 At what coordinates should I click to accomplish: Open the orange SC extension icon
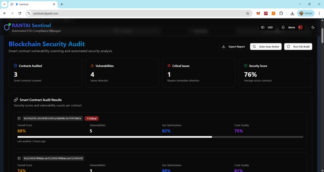click(273, 13)
